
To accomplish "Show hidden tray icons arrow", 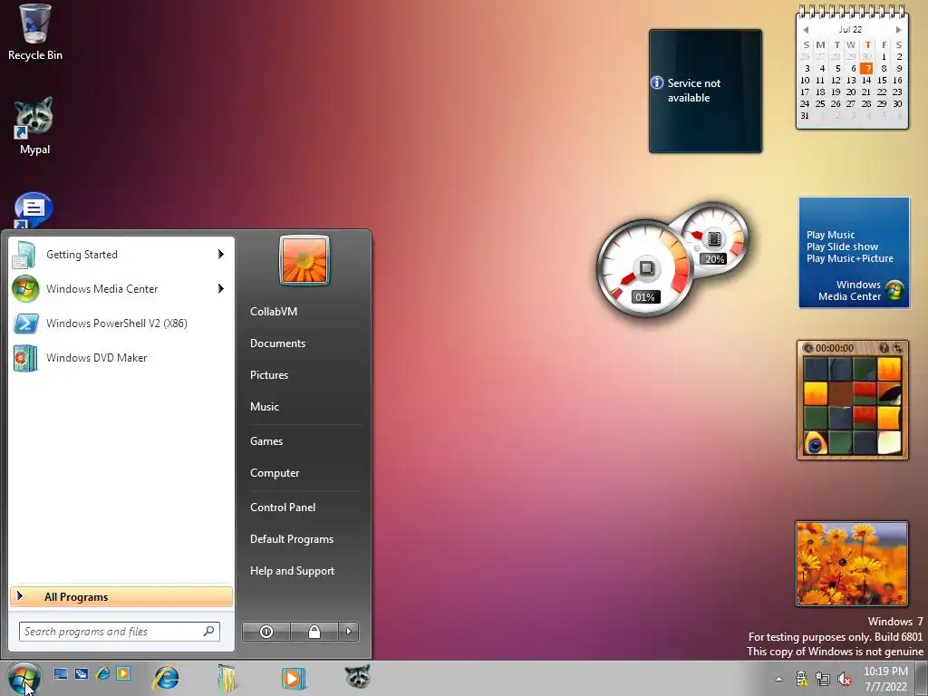I will click(x=778, y=679).
